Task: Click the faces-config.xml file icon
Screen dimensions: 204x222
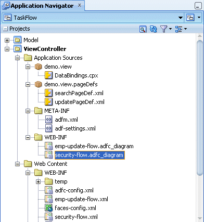Action: [48, 208]
